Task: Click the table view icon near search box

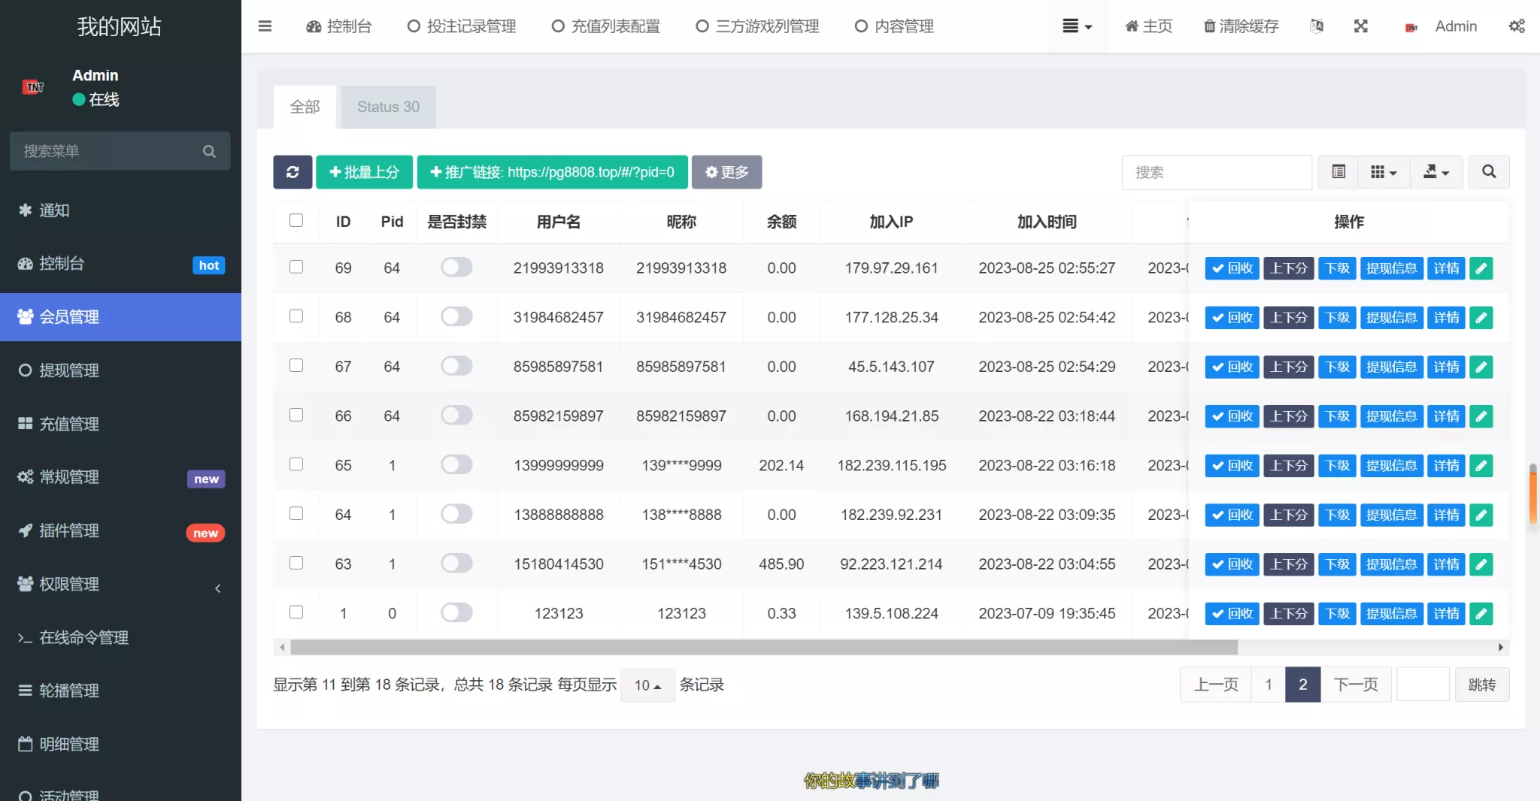Action: [x=1338, y=172]
